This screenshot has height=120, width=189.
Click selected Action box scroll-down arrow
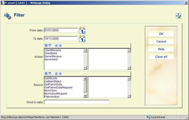coord(129,68)
